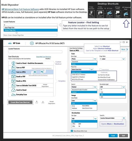This screenshot has width=132, height=141.
Task: Open the HP ENVY Photo Printer Assistant desktop shortcut
Action: (92, 14)
